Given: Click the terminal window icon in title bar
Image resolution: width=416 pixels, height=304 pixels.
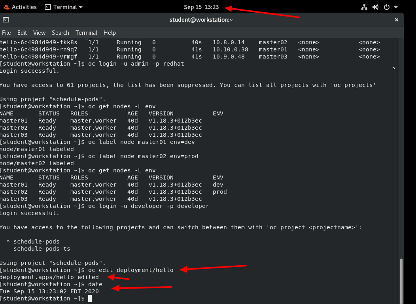Looking at the screenshot, I should click(6, 20).
